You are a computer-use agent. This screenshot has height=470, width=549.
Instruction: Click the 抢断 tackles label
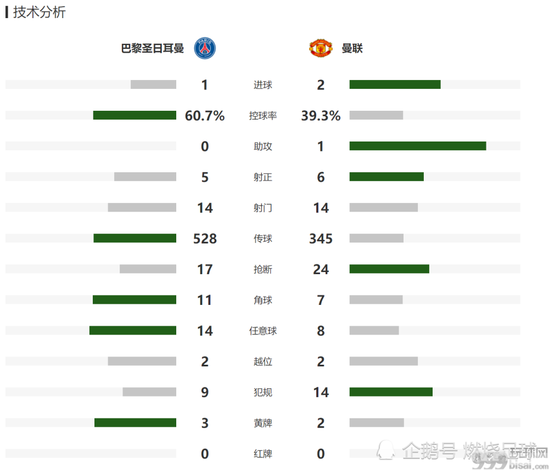point(263,269)
